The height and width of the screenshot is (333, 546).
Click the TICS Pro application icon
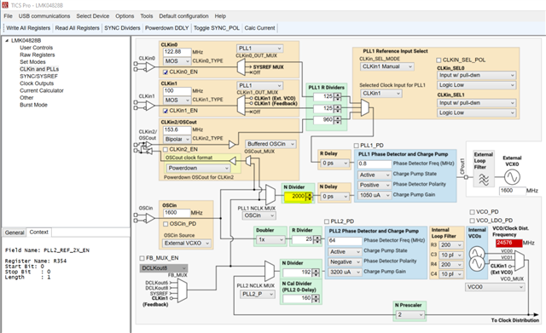tap(5, 5)
